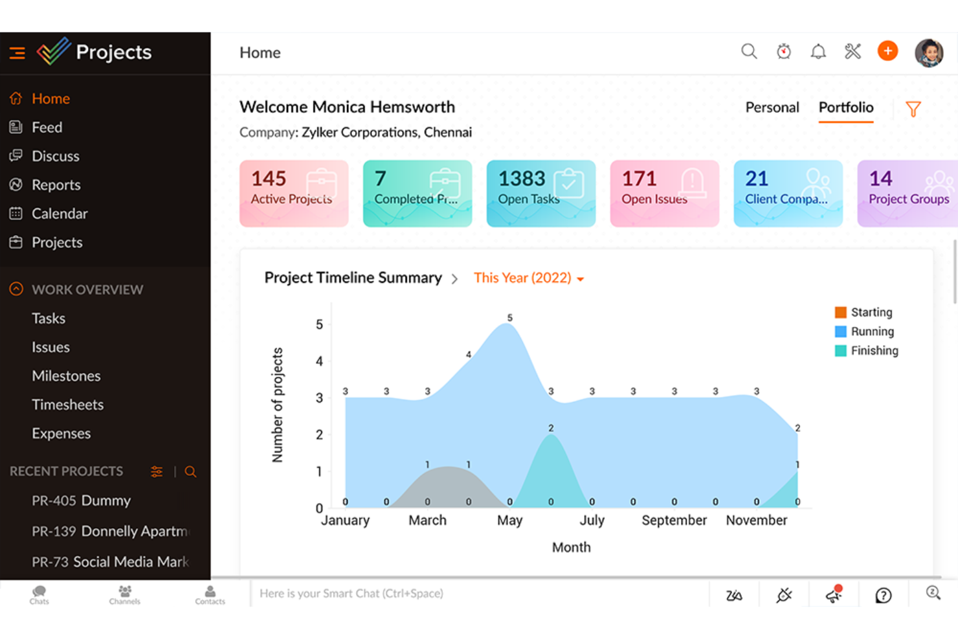Select Reports in the sidebar
Screen dimensions: 958x639
tap(56, 185)
